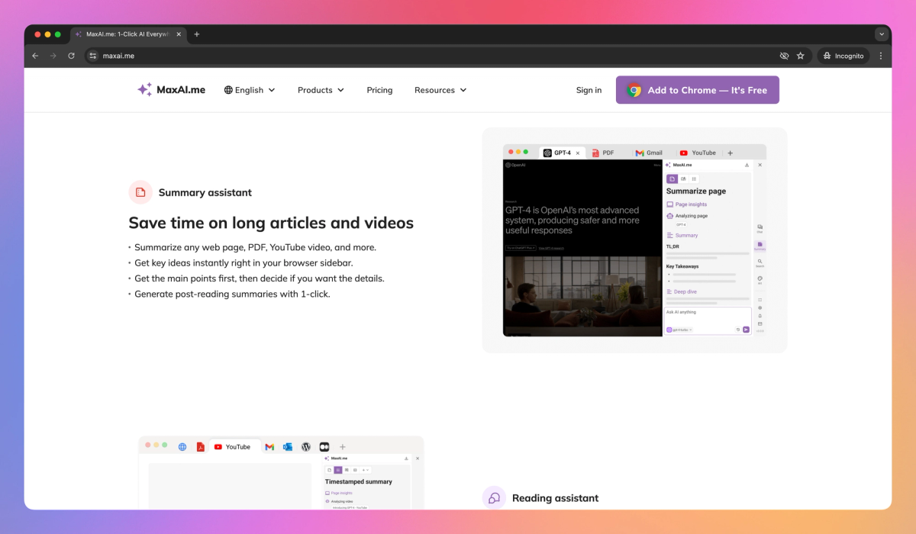Open the tab search chevron button
Screen dimensions: 916x534
tap(882, 34)
